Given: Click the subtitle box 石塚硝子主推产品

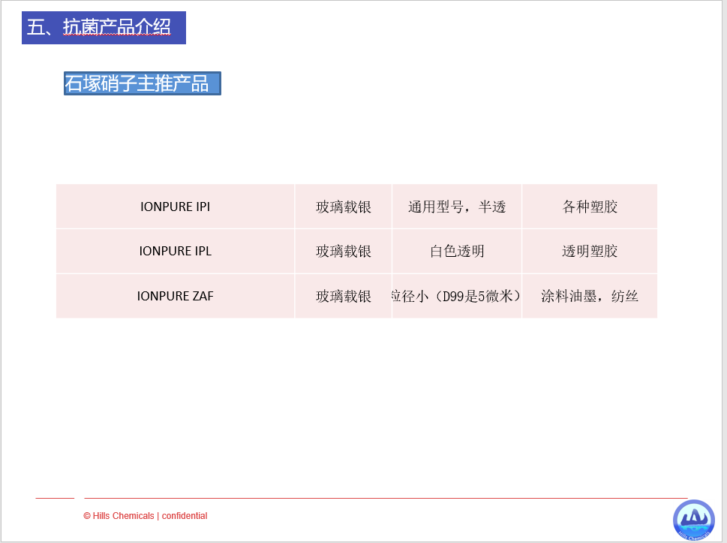Looking at the screenshot, I should pyautogui.click(x=143, y=83).
